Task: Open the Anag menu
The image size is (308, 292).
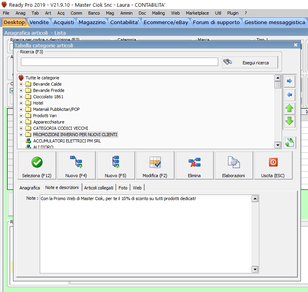Action: pos(20,13)
